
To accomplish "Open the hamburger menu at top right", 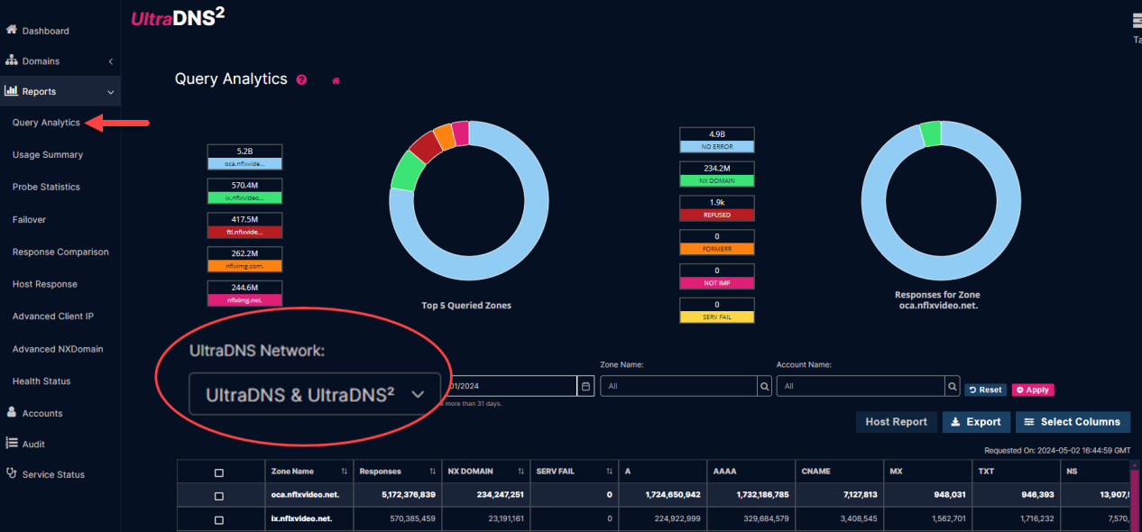I will pos(1136,18).
